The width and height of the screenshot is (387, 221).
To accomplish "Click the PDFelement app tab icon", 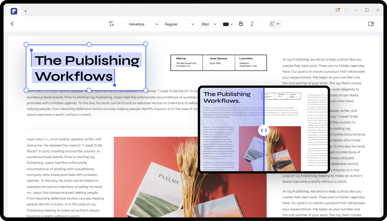I will (14, 11).
